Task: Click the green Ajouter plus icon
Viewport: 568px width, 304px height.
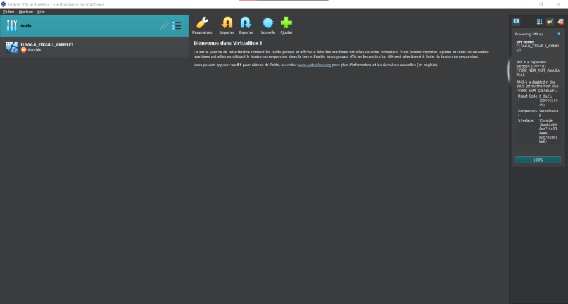Action: click(286, 23)
